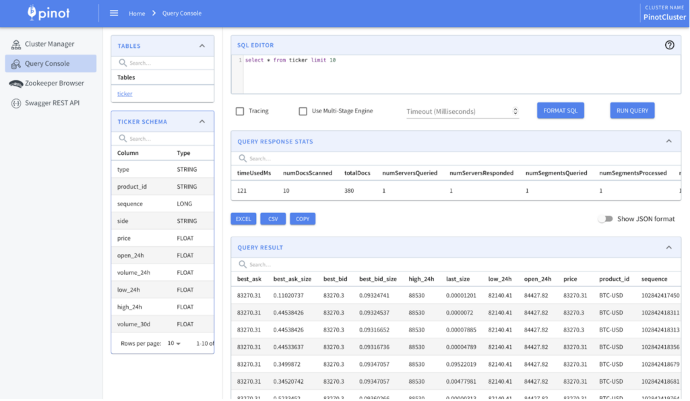Viewport: 690px width, 401px height.
Task: Collapse the Ticker Schema panel
Action: tap(202, 122)
